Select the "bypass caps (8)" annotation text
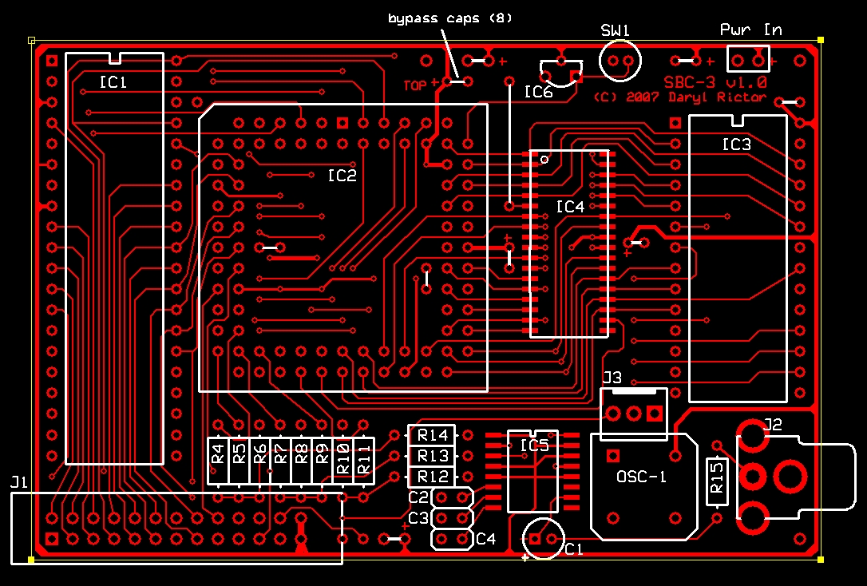This screenshot has width=867, height=586. [449, 17]
